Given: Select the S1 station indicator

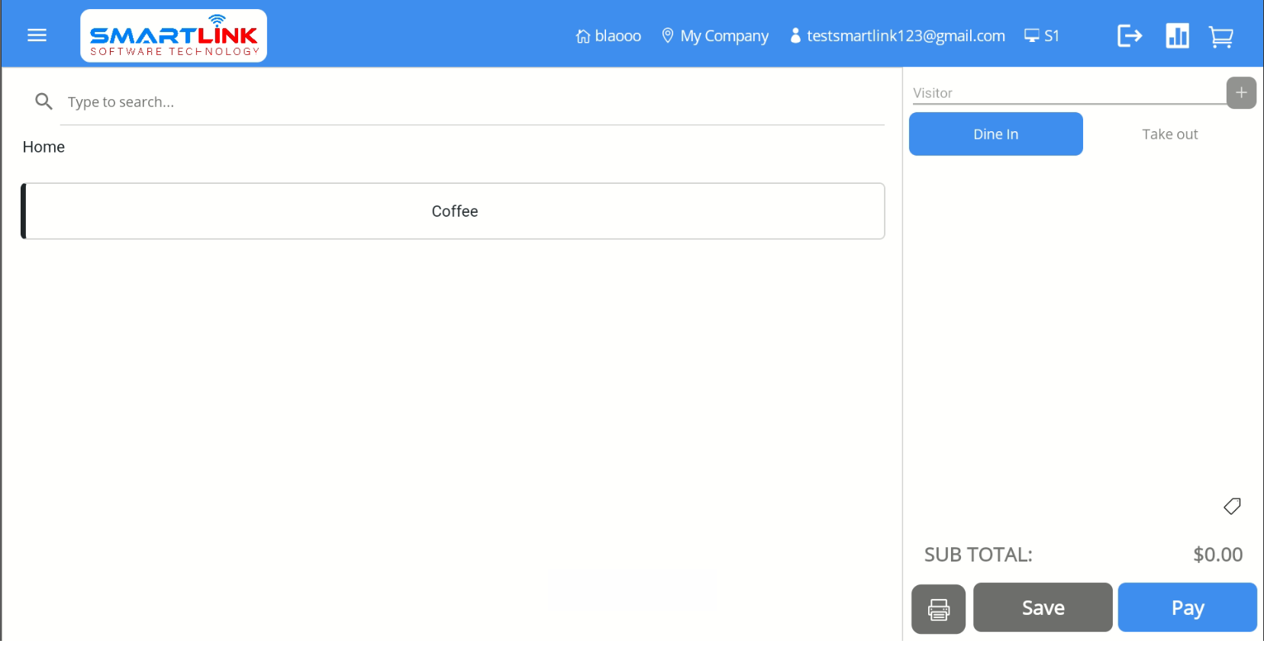Looking at the screenshot, I should pyautogui.click(x=1042, y=36).
